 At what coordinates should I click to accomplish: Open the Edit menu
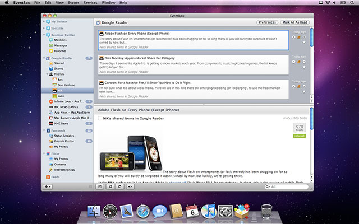pos(48,3)
